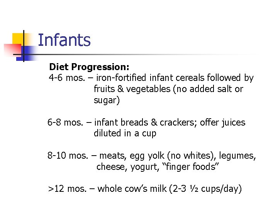
Task: Click the word 'sugar)'
Action: tap(107, 100)
